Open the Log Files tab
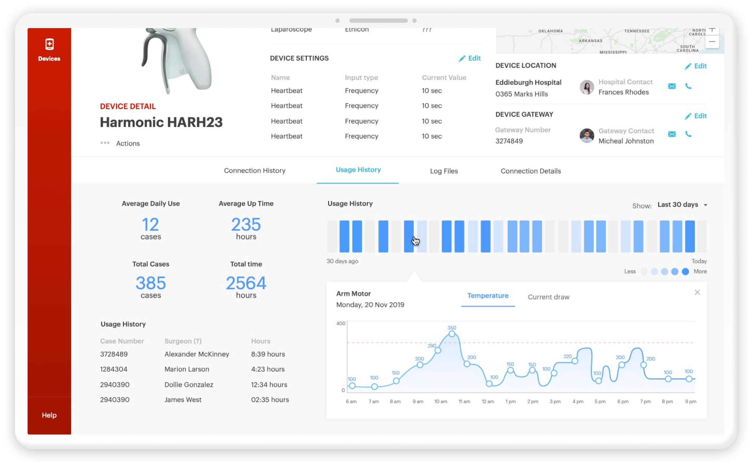The width and height of the screenshot is (752, 466). click(444, 171)
